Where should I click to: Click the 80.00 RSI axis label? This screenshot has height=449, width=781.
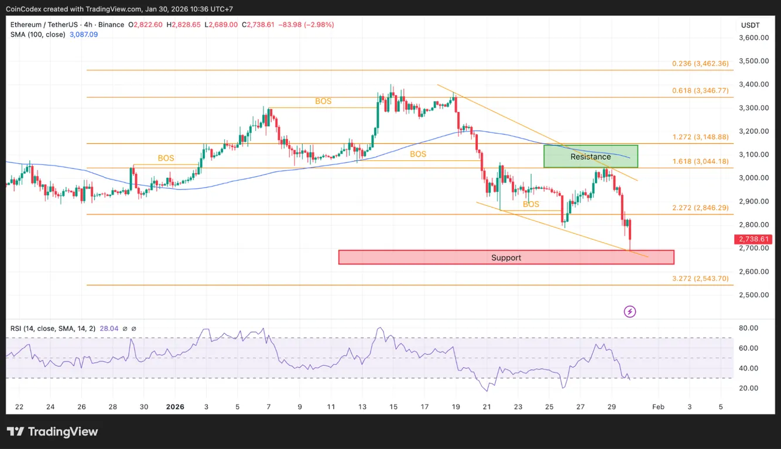(749, 328)
